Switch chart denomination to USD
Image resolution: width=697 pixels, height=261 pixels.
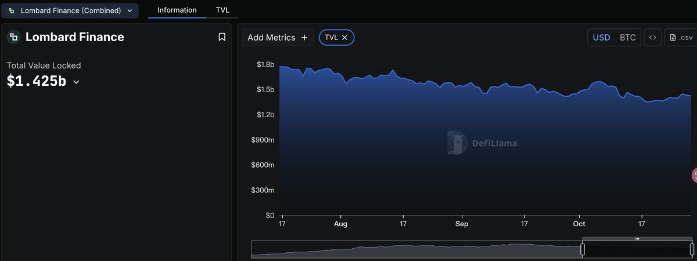coord(601,38)
